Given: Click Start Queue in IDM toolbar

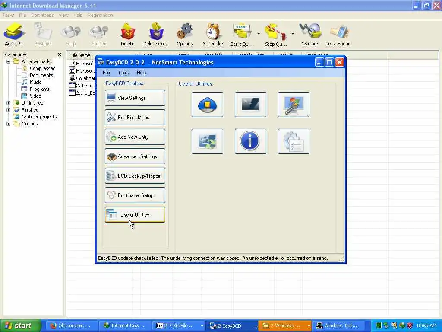Looking at the screenshot, I should pos(242,35).
